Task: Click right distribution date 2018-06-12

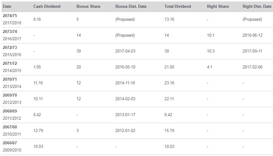Action: coord(252,35)
